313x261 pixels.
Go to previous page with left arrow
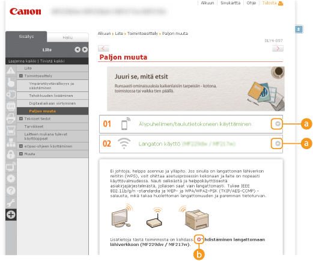point(103,48)
